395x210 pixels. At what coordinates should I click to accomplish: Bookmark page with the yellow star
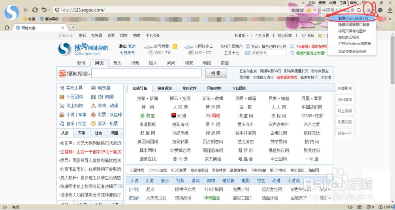tap(309, 10)
